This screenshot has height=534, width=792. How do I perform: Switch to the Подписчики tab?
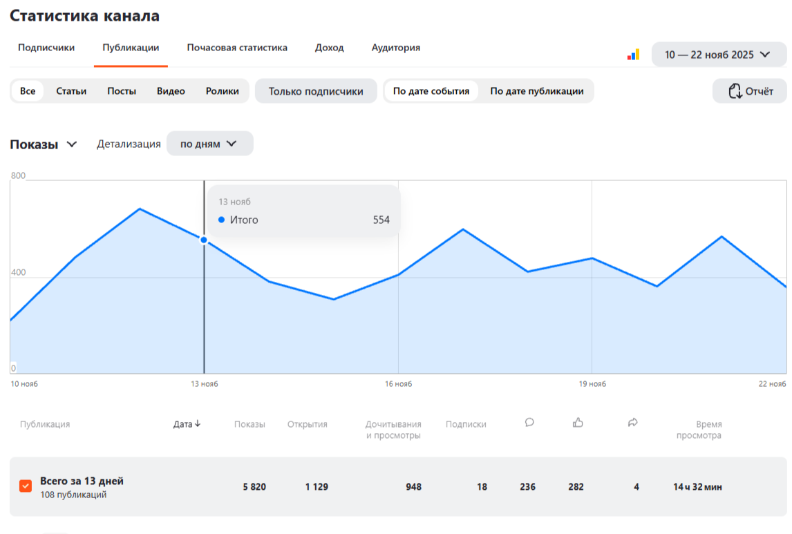[x=46, y=48]
